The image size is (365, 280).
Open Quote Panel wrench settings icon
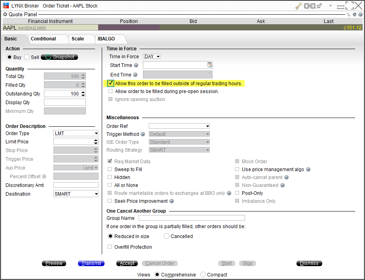click(355, 14)
